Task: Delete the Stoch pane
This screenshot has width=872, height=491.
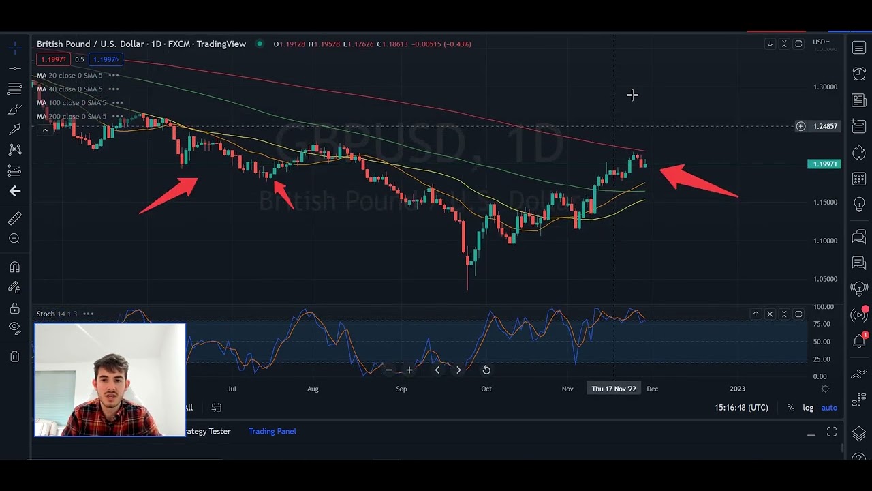Action: point(770,314)
